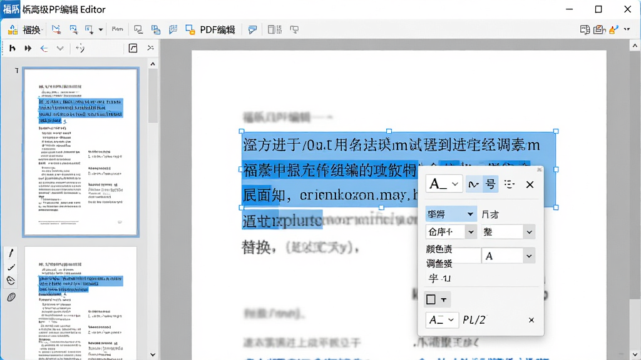Open the 'A' dropdown in the popup
This screenshot has height=360, width=641.
coord(508,256)
